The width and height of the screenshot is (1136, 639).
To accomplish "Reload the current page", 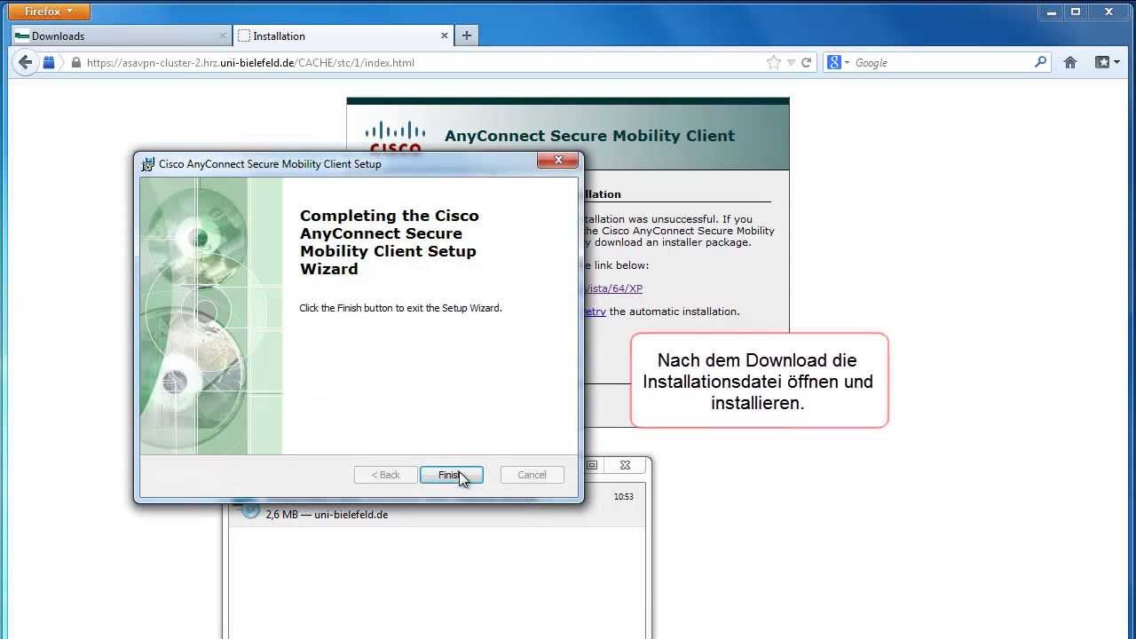I will click(x=806, y=62).
